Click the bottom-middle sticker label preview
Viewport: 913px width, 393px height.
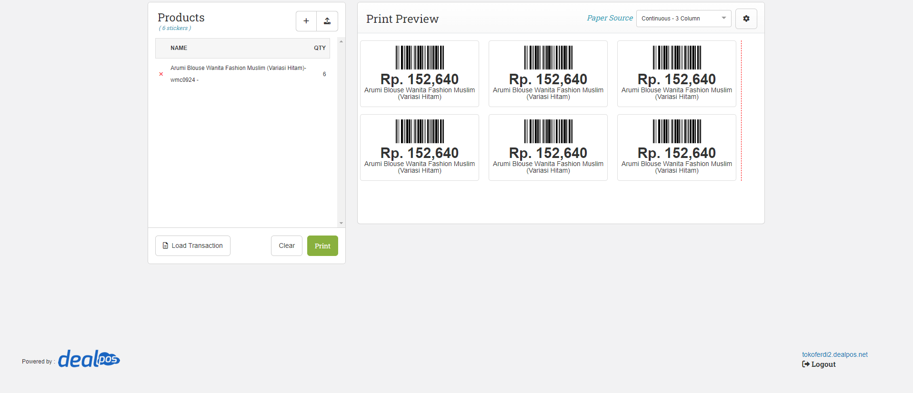(548, 147)
